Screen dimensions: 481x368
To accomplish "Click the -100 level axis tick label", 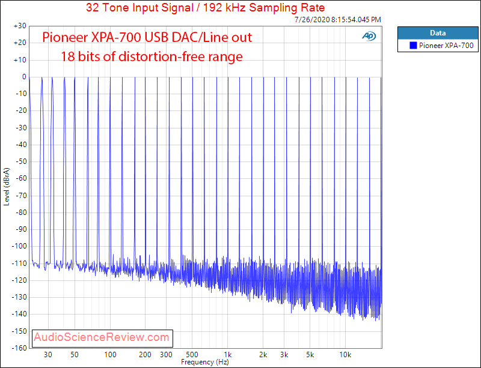I will click(x=19, y=246).
